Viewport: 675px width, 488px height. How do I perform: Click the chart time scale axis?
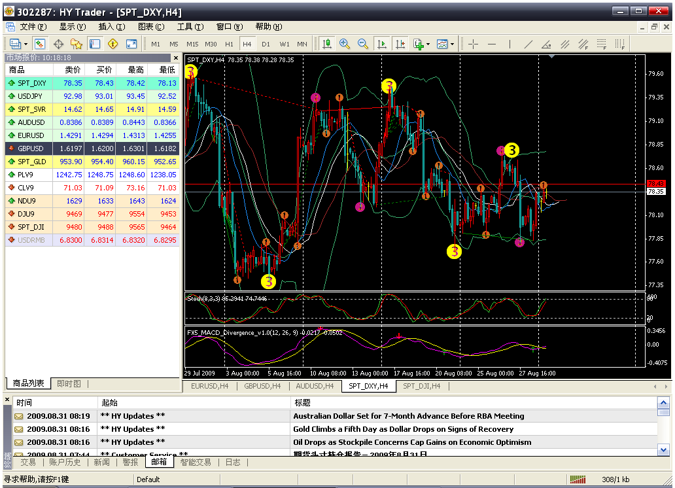[415, 374]
